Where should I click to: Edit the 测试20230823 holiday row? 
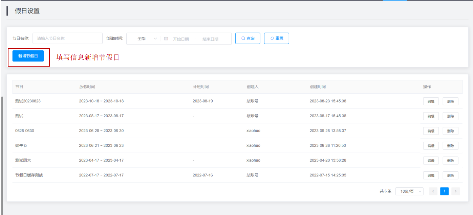click(x=431, y=101)
